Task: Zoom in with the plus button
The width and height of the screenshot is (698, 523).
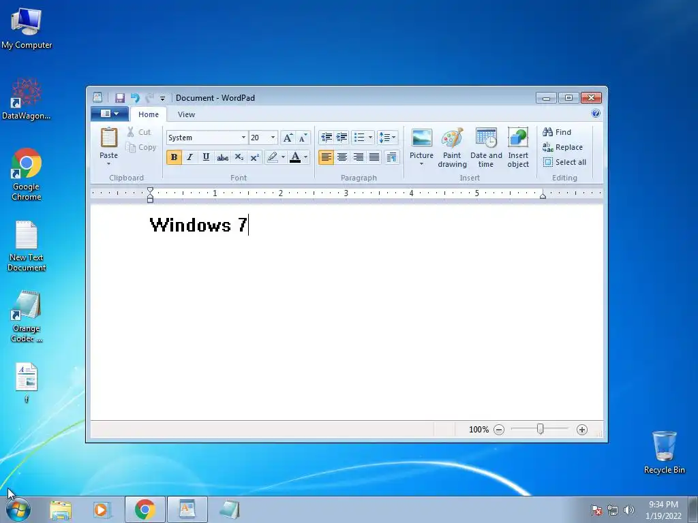Action: [x=582, y=430]
